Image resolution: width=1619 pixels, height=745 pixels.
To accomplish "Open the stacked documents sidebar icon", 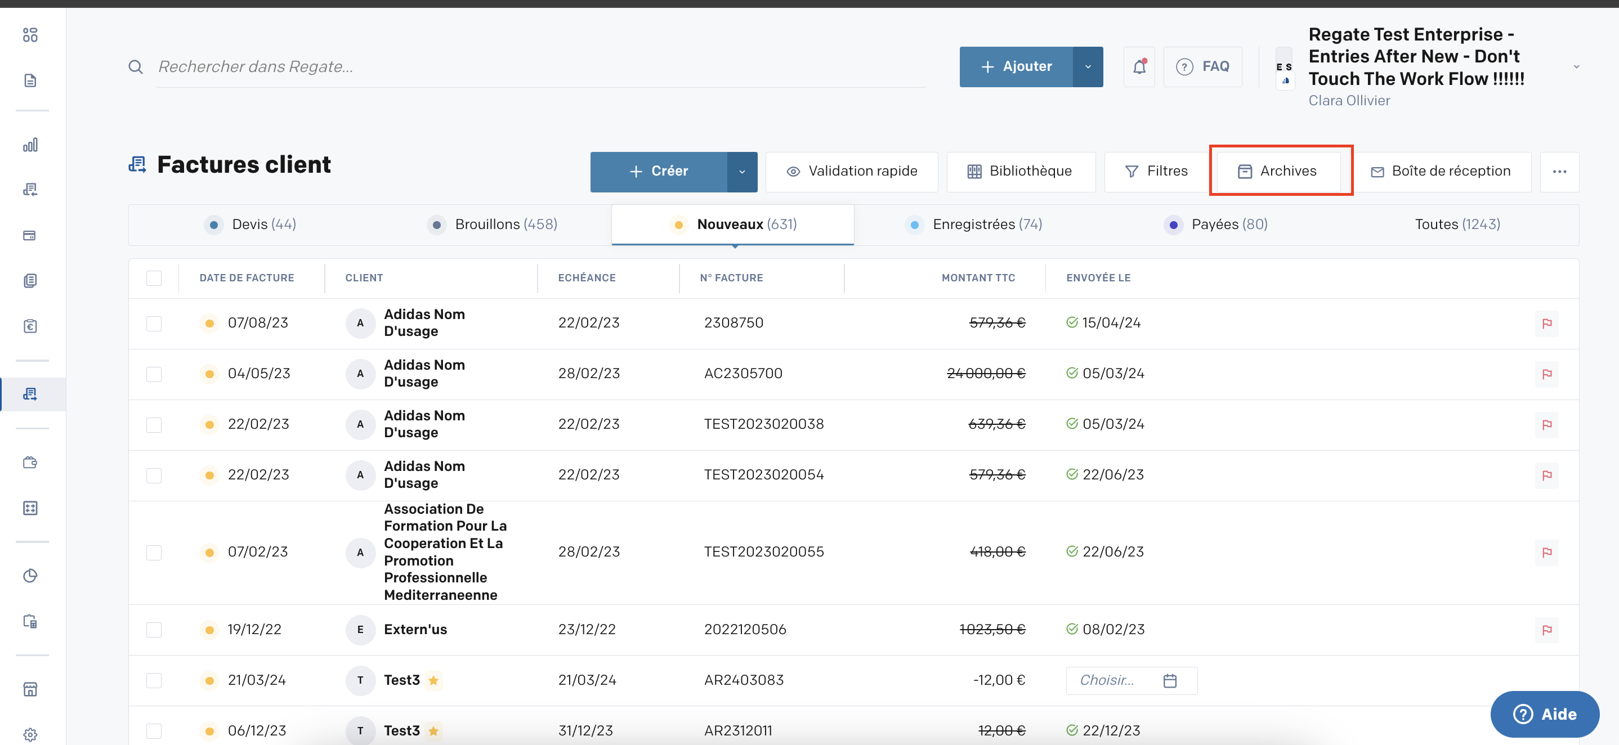I will [30, 281].
